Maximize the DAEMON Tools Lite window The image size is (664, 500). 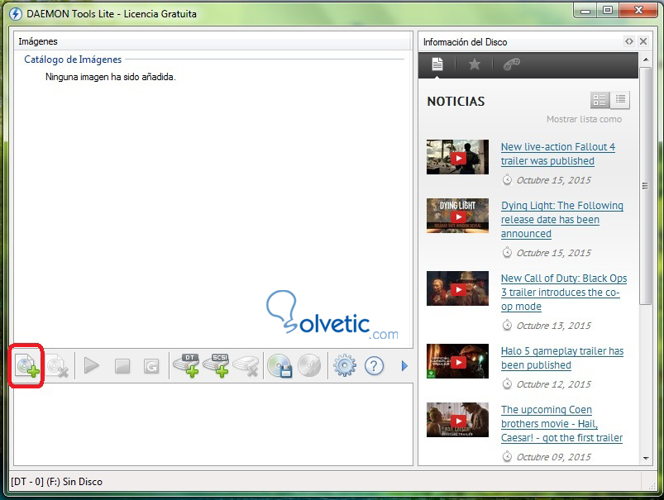tap(608, 11)
